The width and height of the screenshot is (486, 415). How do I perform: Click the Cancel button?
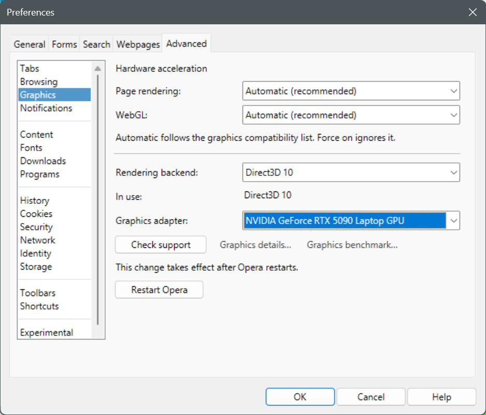[x=370, y=397]
